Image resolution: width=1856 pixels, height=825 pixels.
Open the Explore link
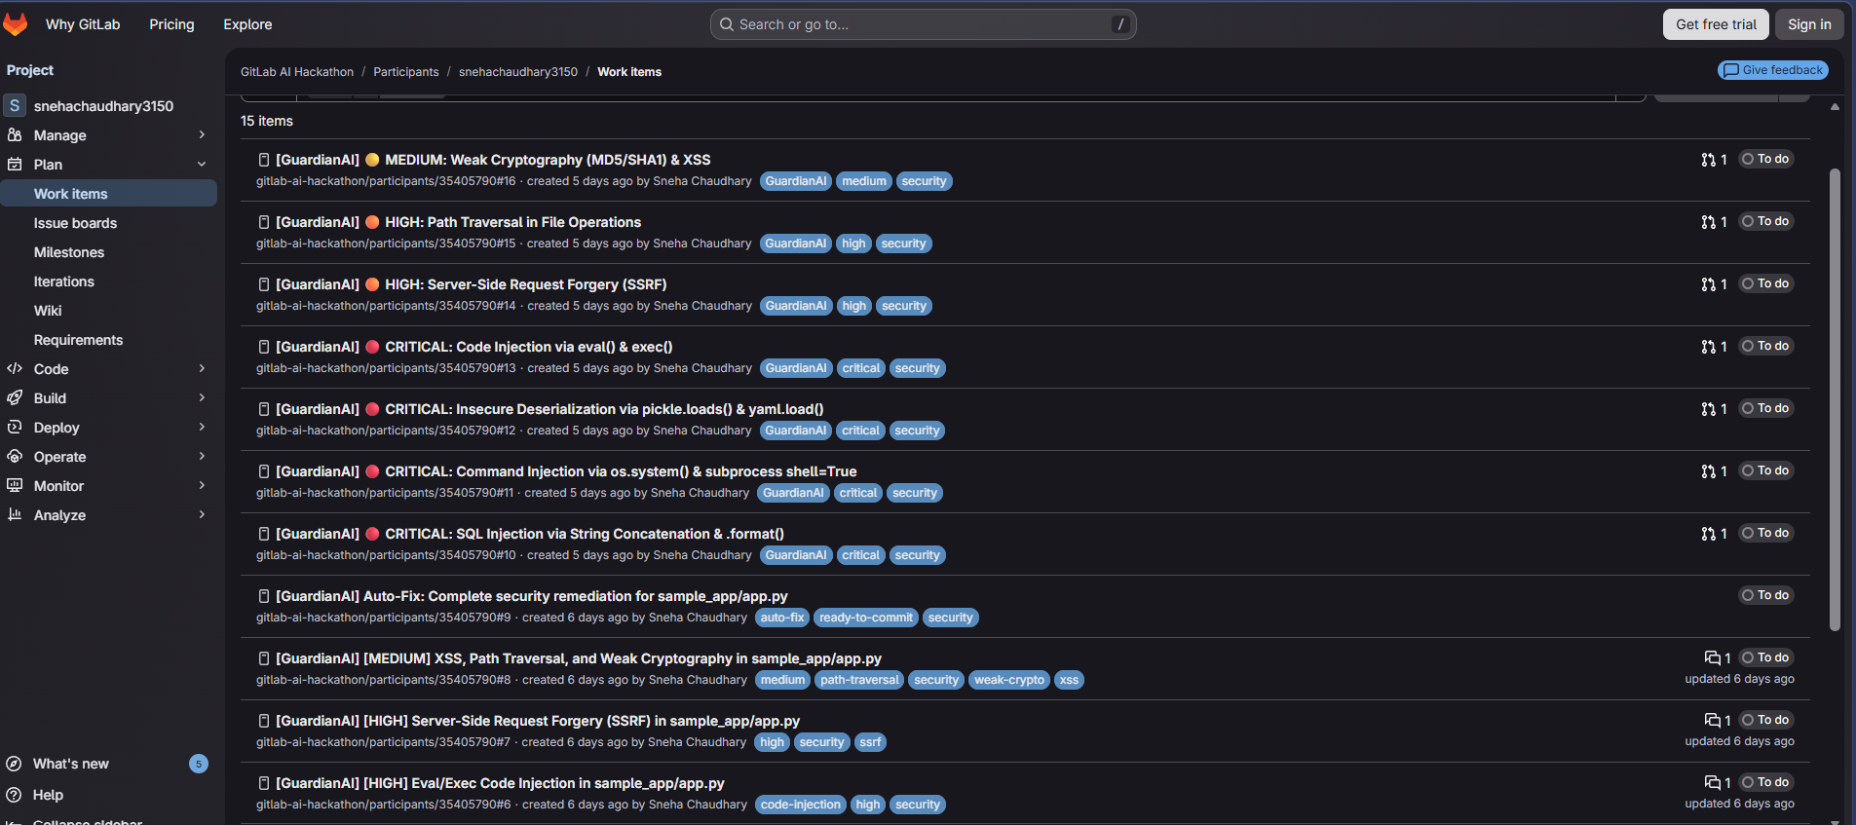click(x=247, y=24)
